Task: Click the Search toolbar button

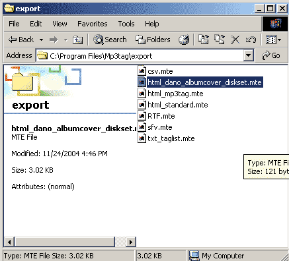Action: click(110, 40)
